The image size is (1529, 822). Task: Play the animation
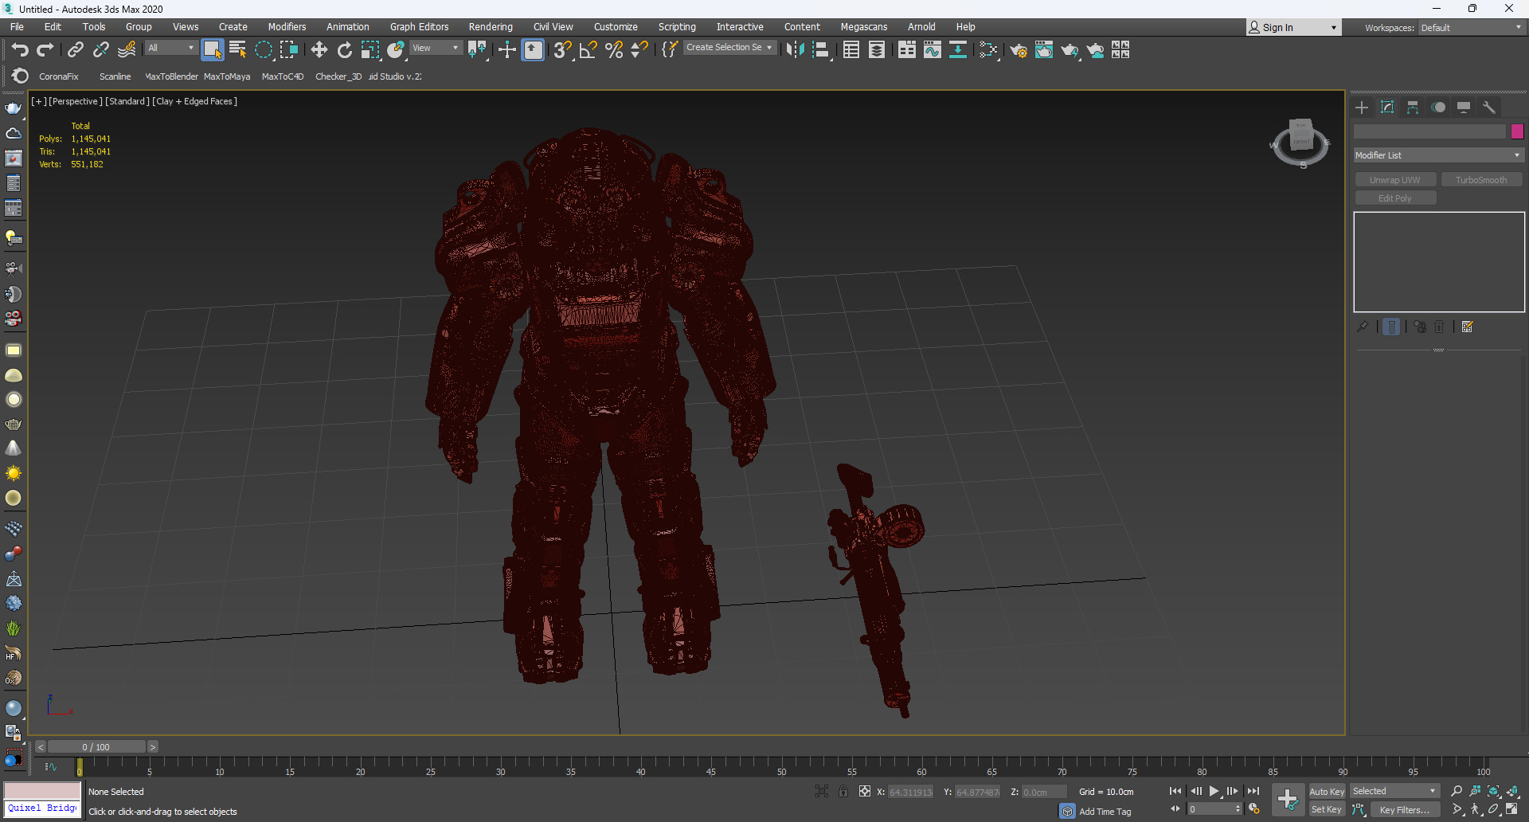[1214, 791]
